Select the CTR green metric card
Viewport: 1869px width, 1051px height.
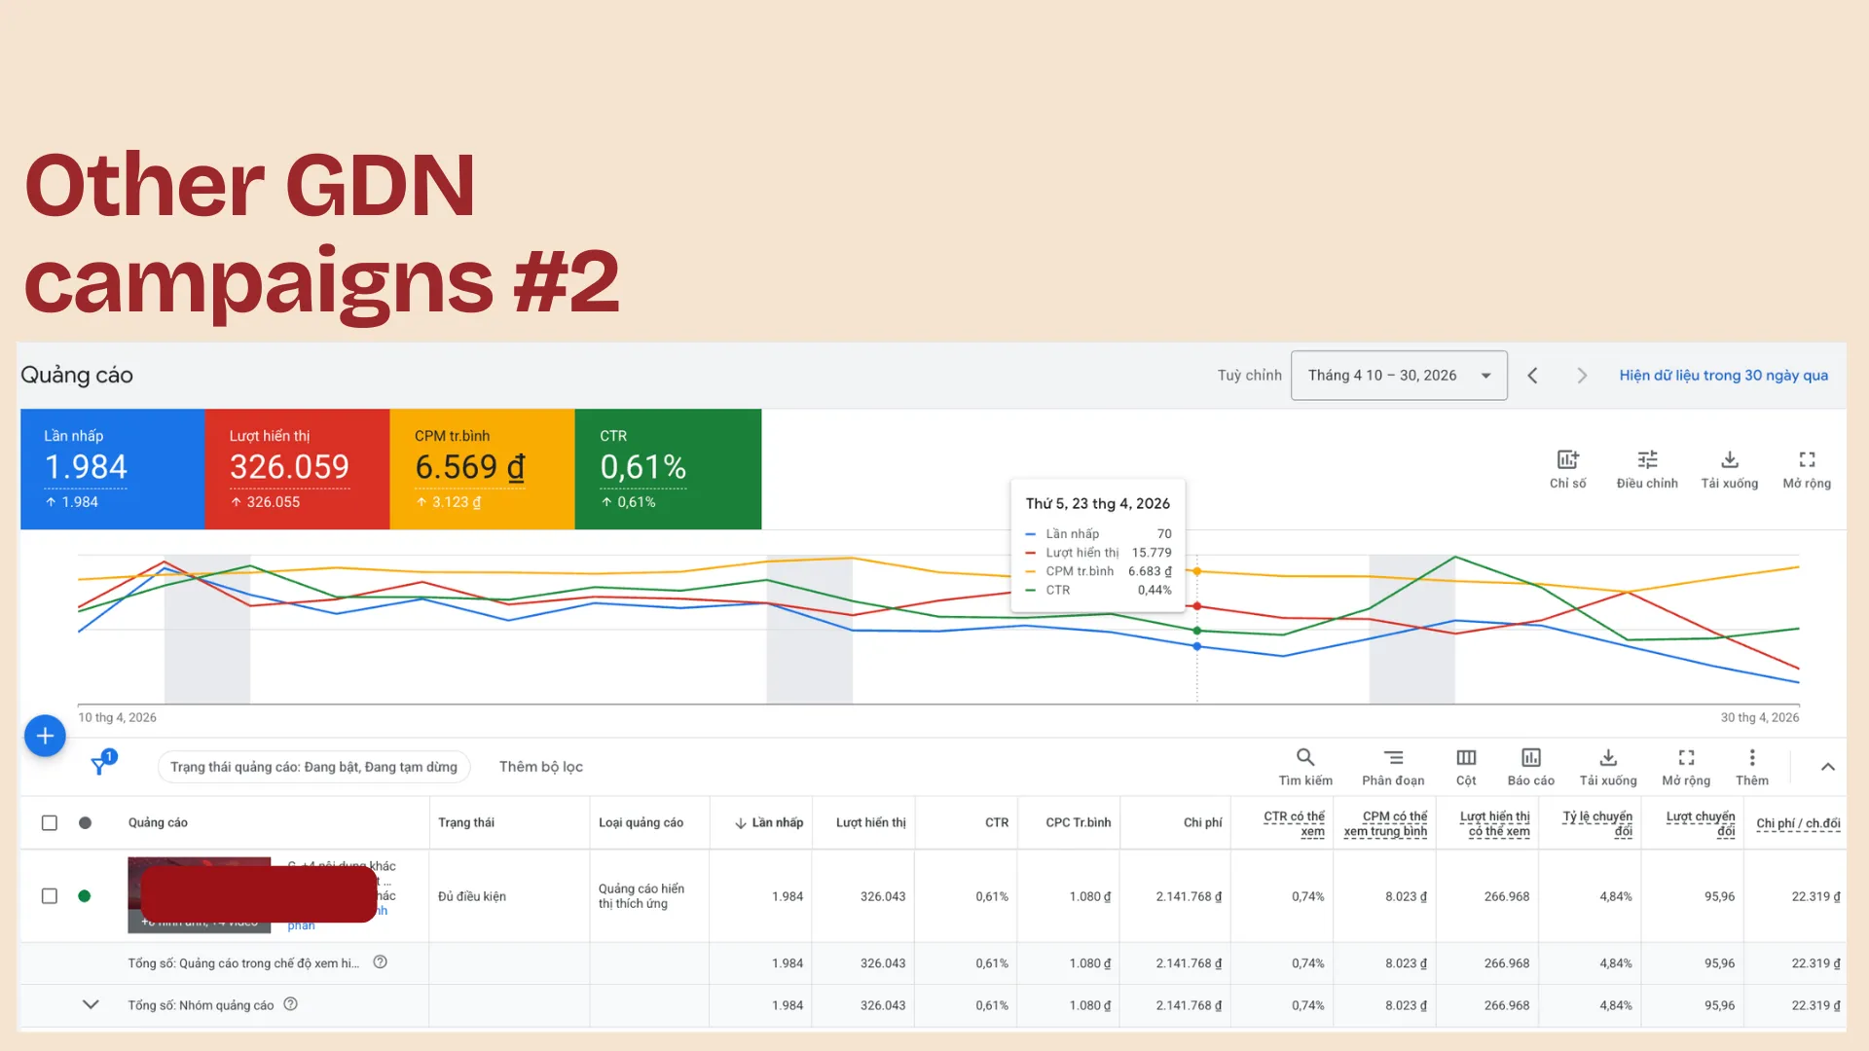click(x=668, y=469)
